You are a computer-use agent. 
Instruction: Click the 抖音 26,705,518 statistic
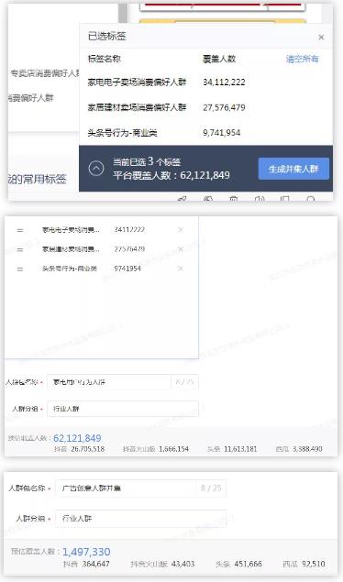coord(79,449)
